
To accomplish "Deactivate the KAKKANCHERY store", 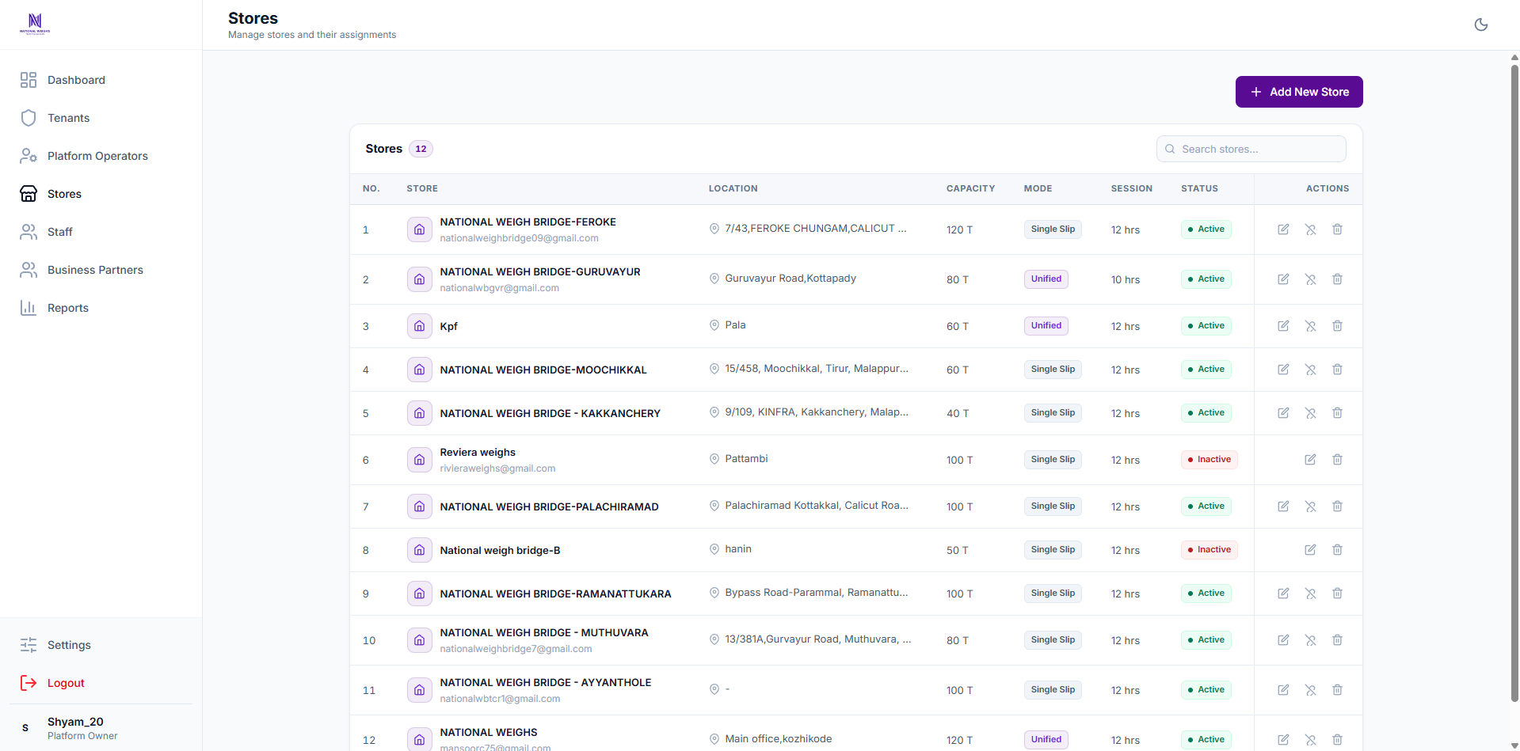I will (1310, 413).
